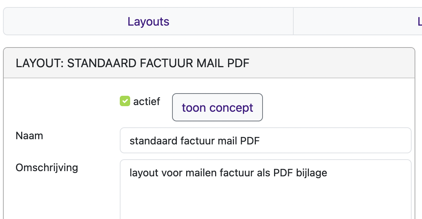The width and height of the screenshot is (422, 219).
Task: Click empty space below the description text
Action: tap(265, 200)
